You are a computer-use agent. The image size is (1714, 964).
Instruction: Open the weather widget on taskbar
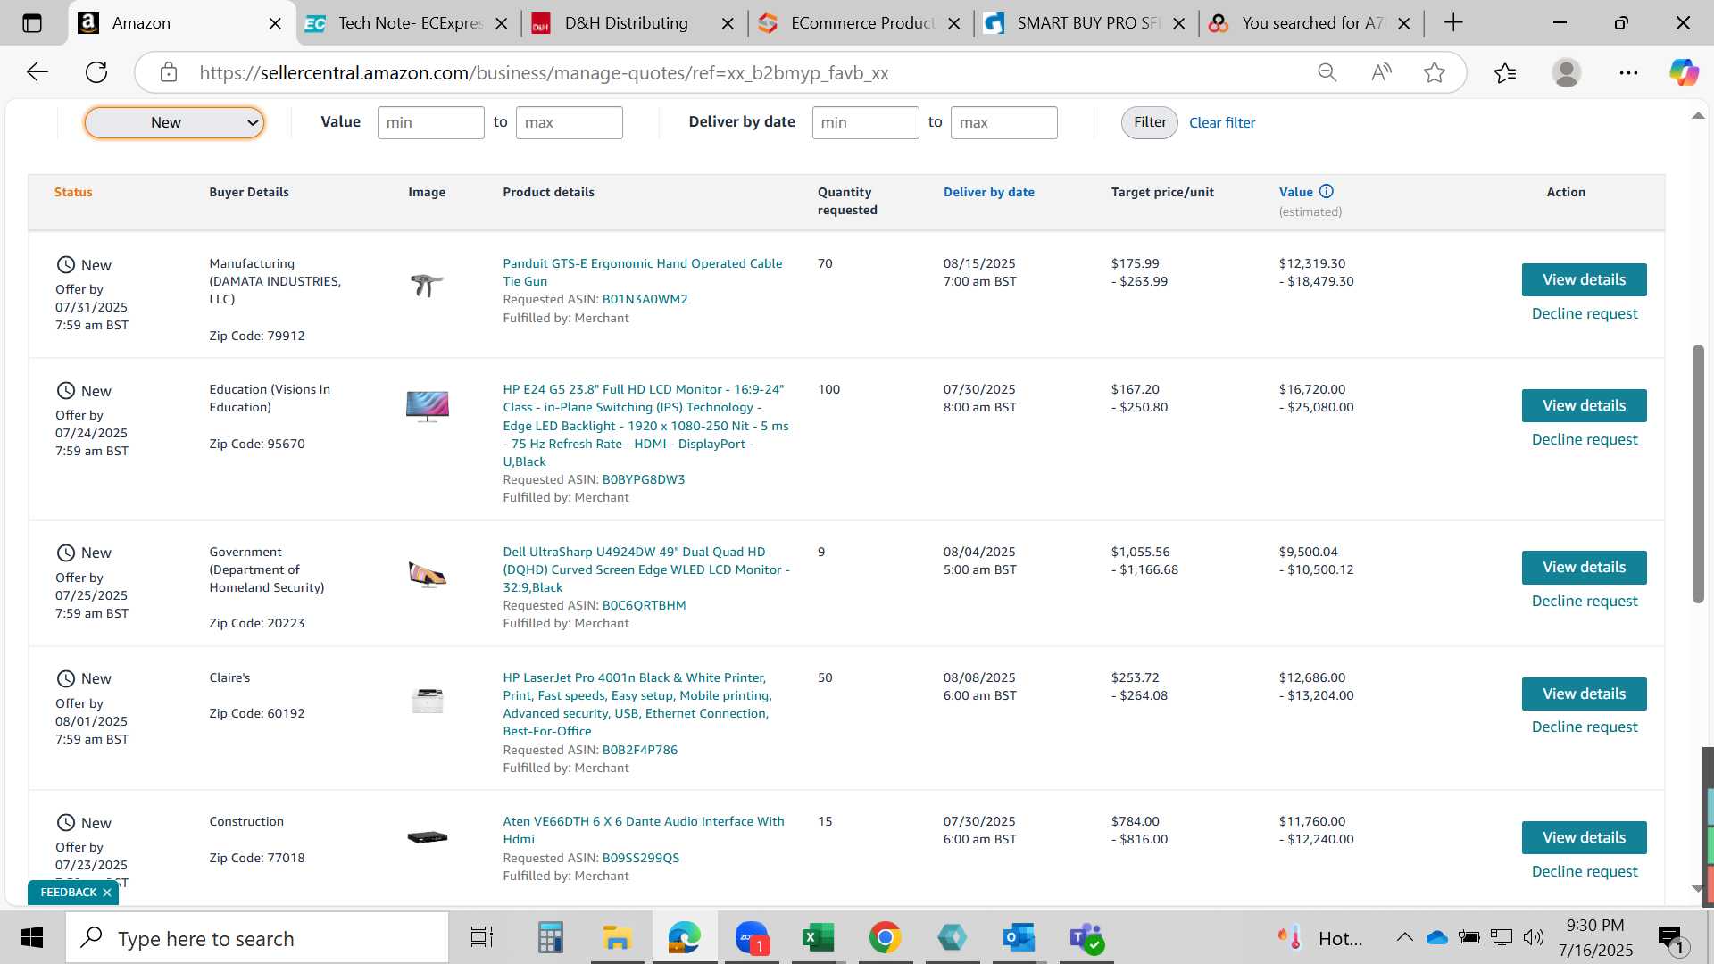pyautogui.click(x=1319, y=938)
